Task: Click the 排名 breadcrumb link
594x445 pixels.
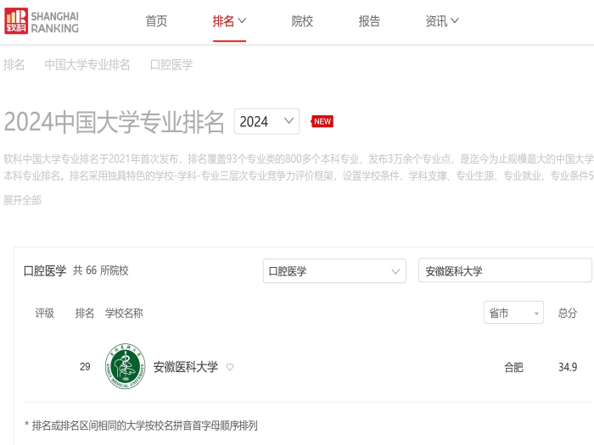Action: tap(14, 64)
